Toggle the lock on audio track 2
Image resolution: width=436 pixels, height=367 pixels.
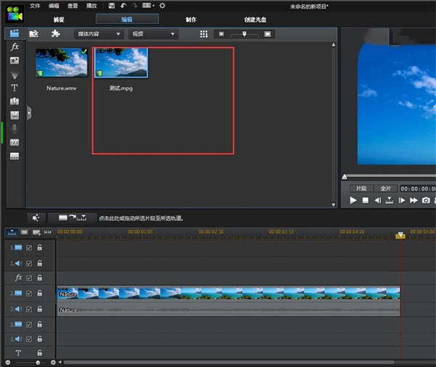click(x=40, y=308)
